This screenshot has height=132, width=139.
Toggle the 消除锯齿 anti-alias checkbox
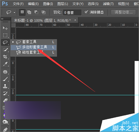coord(86,12)
